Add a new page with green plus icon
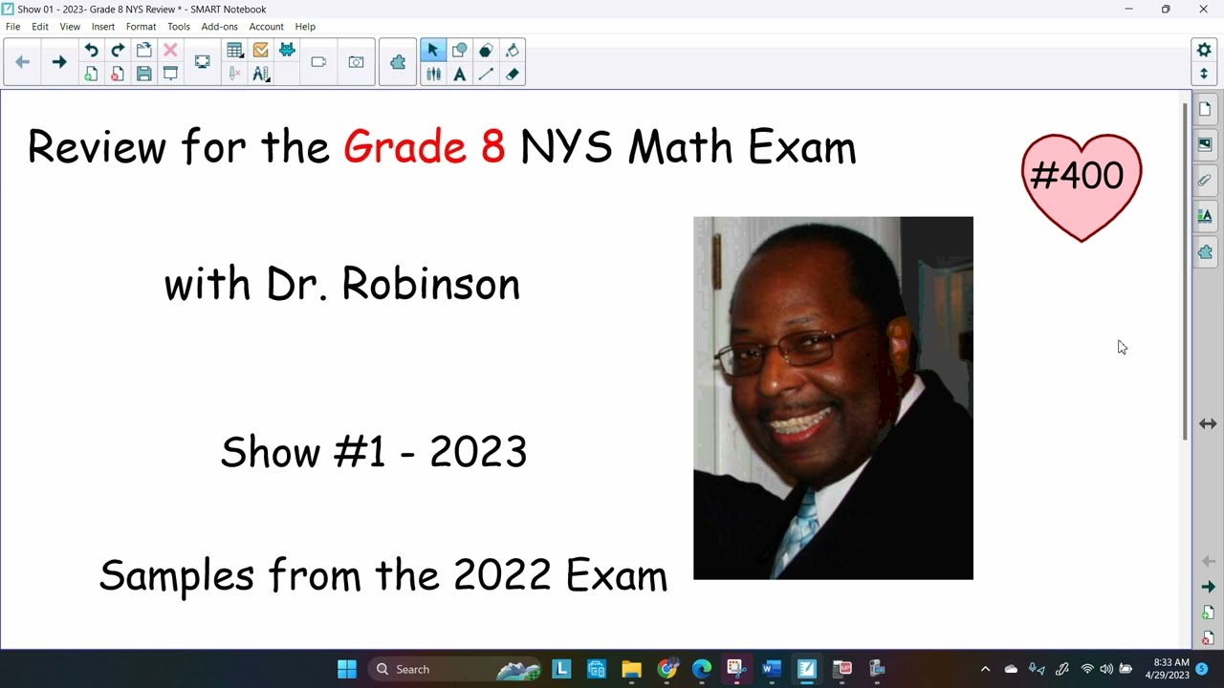 point(91,74)
